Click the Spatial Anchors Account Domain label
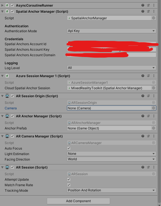161x206 pixels. pyautogui.click(x=30, y=55)
